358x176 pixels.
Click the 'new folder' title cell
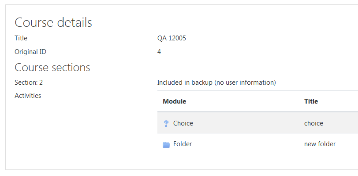(320, 144)
